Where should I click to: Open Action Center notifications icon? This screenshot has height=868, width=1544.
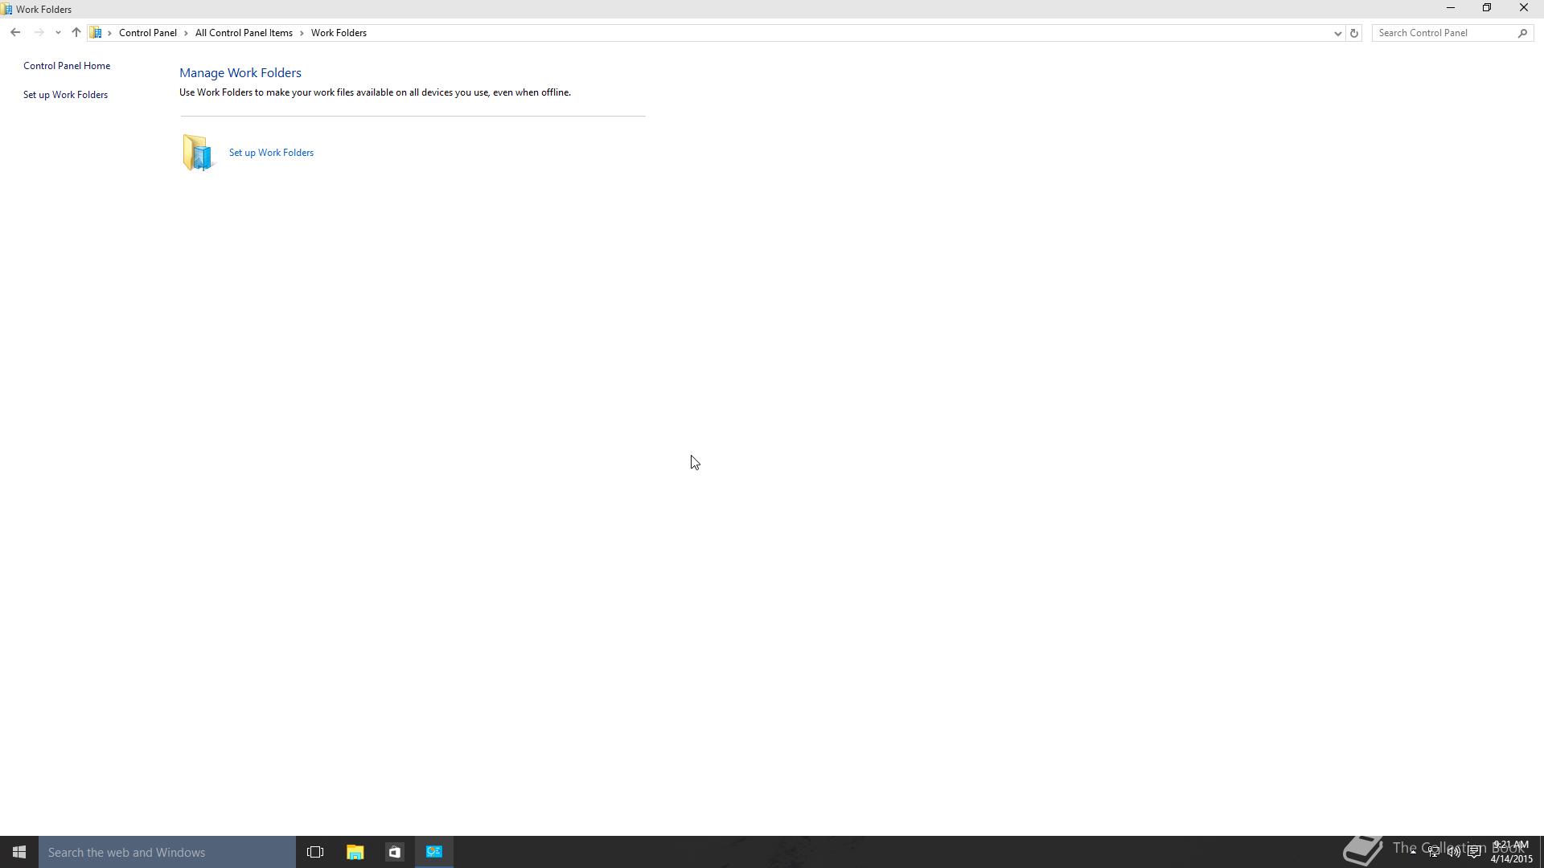1474,852
